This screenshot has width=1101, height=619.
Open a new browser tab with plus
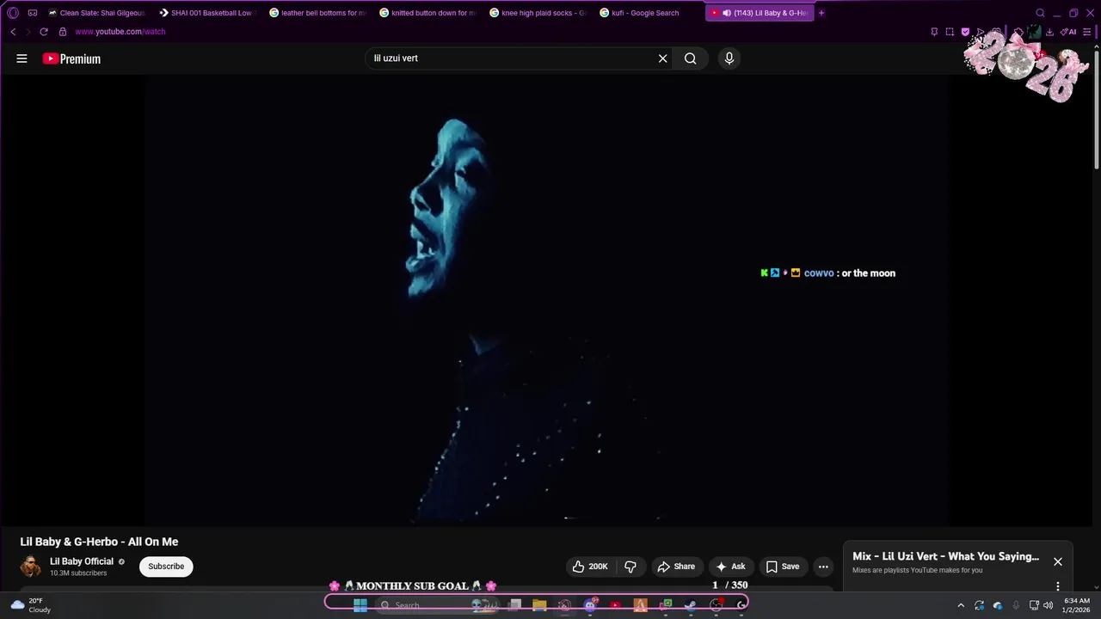coord(821,13)
